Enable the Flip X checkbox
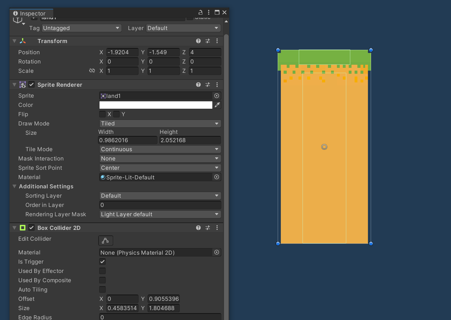The width and height of the screenshot is (451, 320). [x=102, y=114]
